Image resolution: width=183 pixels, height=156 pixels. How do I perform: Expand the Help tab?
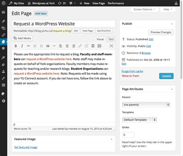pyautogui.click(x=168, y=9)
